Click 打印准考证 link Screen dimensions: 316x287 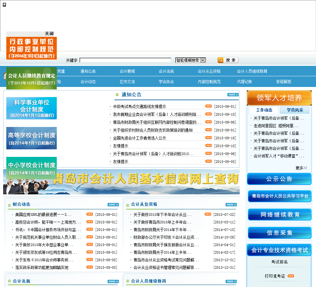[275, 276]
